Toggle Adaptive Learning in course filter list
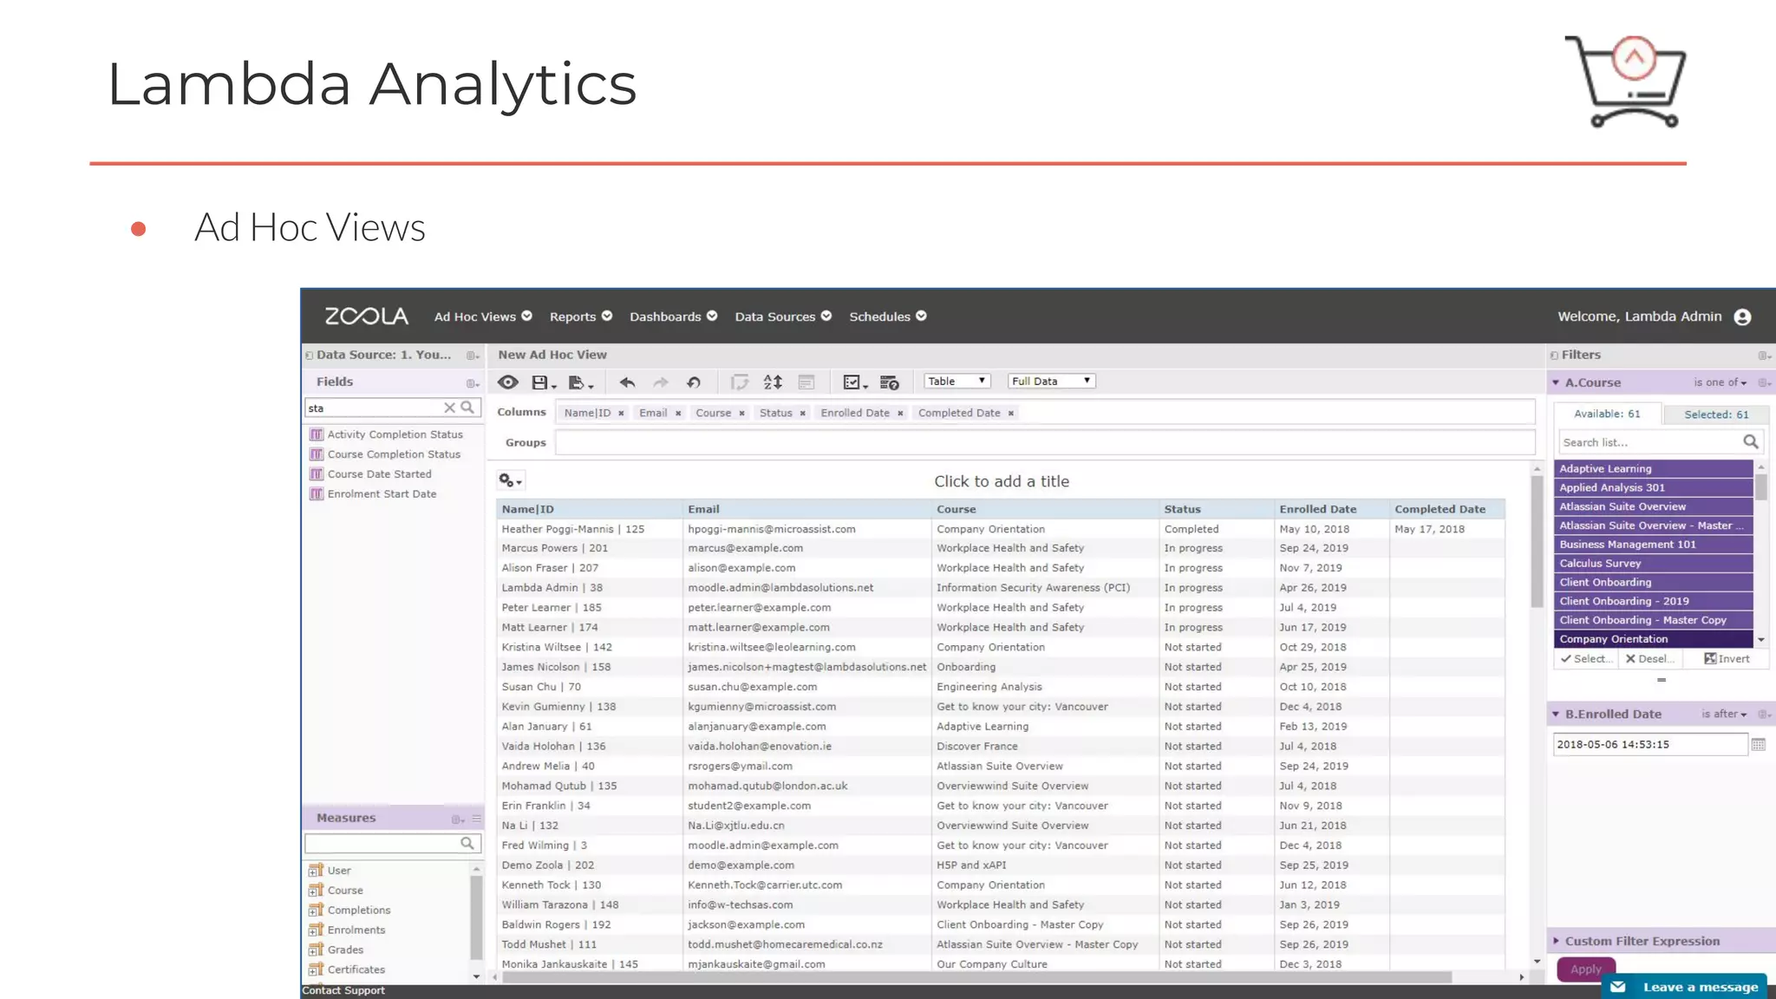This screenshot has height=999, width=1776. coord(1654,468)
